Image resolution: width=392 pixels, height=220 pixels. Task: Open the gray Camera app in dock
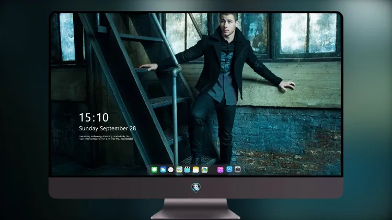tap(237, 169)
